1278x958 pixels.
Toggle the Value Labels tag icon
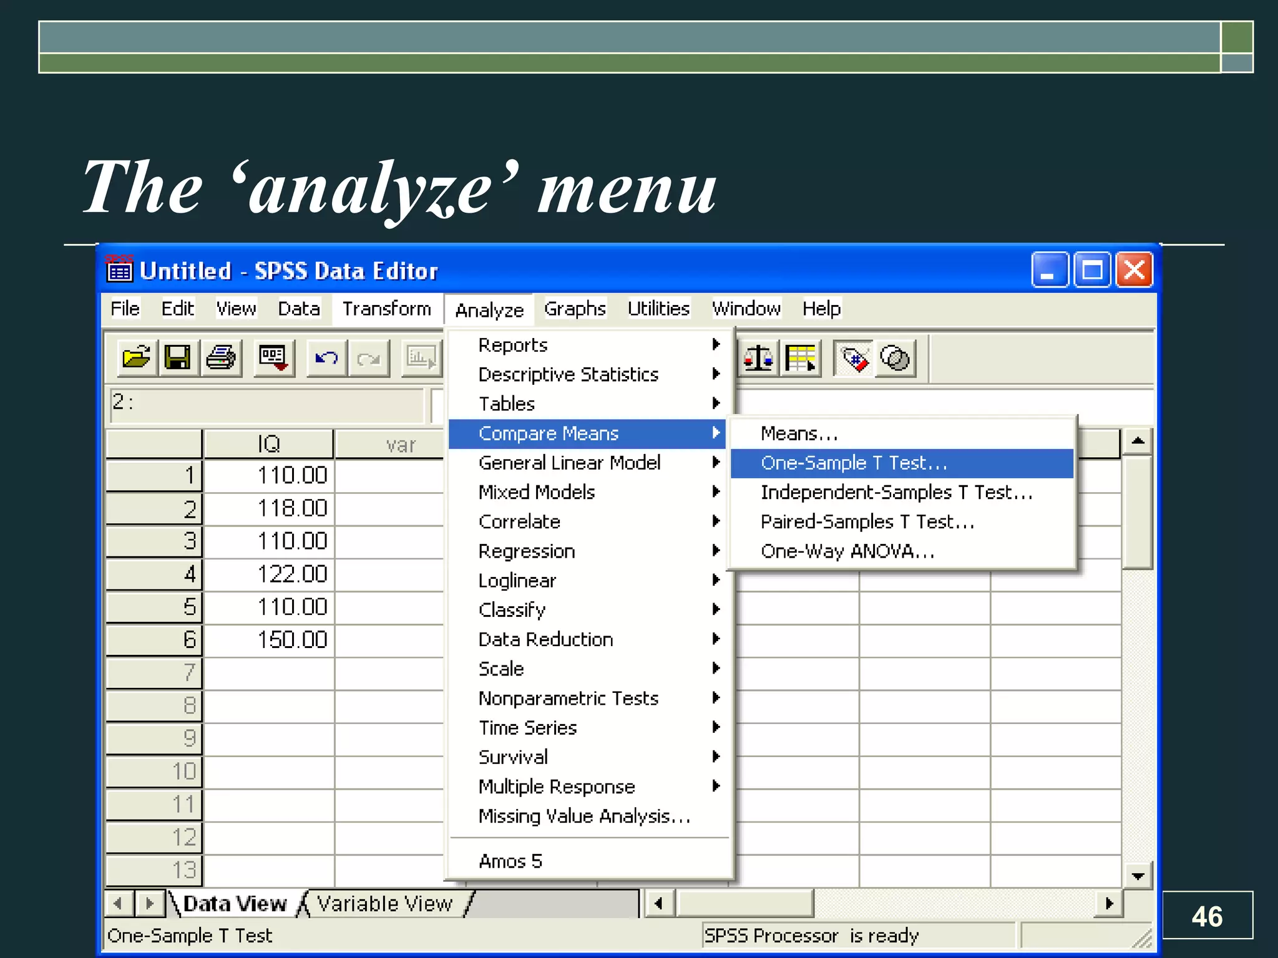854,358
